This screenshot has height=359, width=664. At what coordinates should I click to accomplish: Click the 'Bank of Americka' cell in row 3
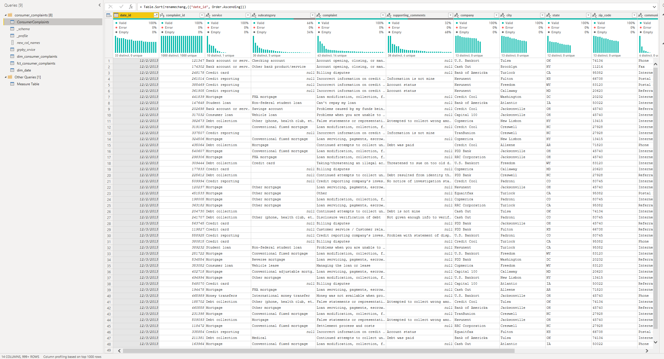click(476, 73)
